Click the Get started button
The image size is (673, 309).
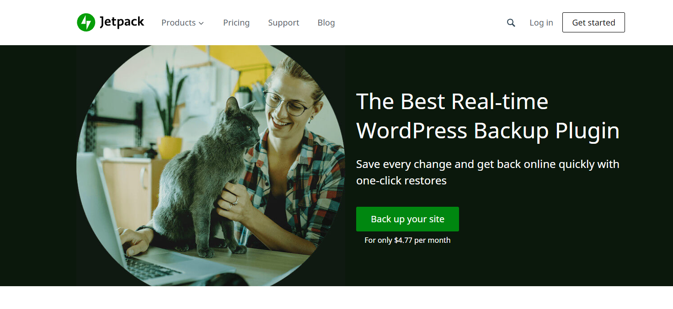(x=593, y=22)
